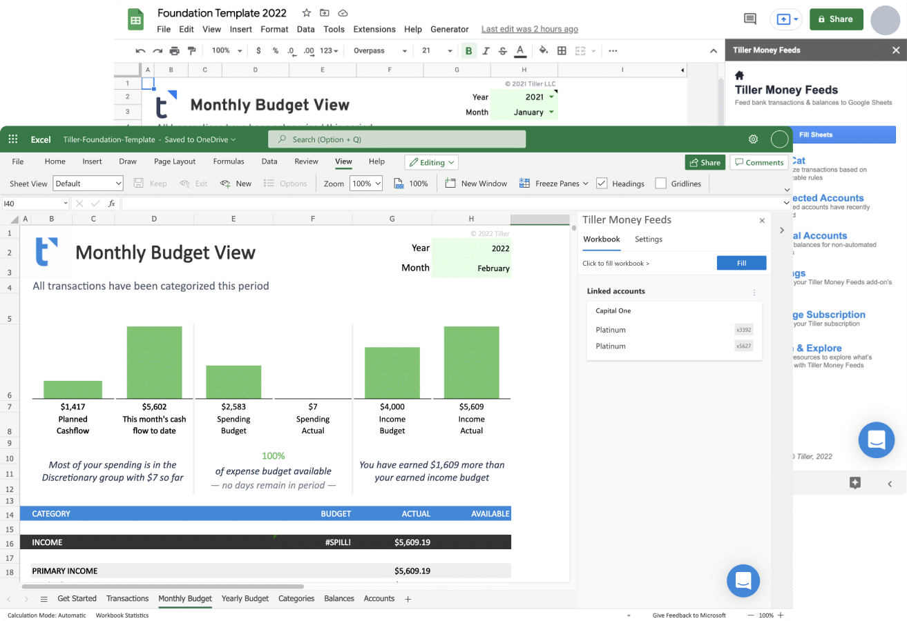This screenshot has width=907, height=621.
Task: Open the Generator menu in Google Sheets
Action: [x=450, y=29]
